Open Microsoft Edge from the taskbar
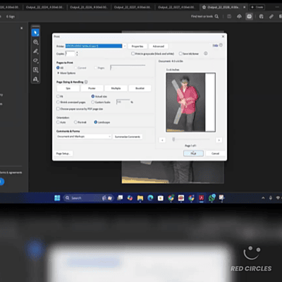The image size is (282, 282). coord(150,198)
